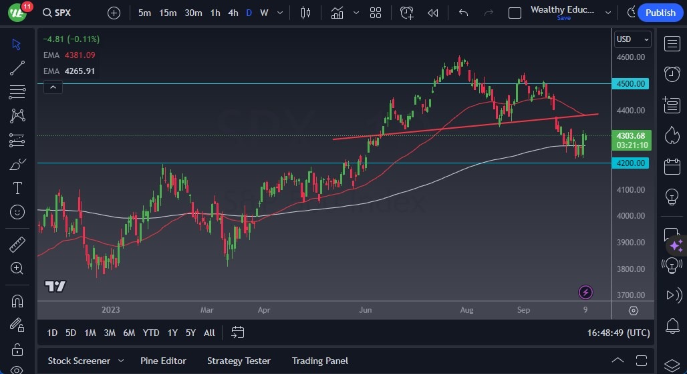Switch to the Pine Editor tab
The image size is (687, 374).
163,361
